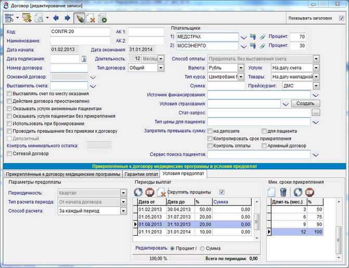Open lookup for Источник финансирования
This screenshot has width=349, height=268.
(316, 95)
